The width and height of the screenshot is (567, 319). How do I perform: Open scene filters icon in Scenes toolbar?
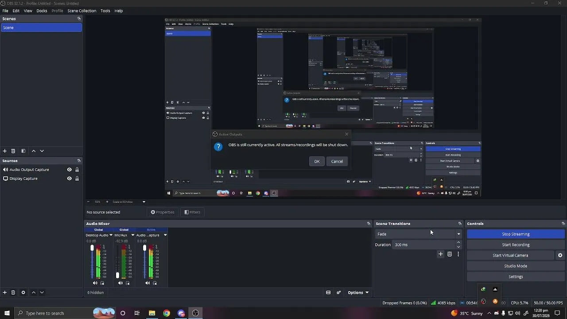point(23,151)
